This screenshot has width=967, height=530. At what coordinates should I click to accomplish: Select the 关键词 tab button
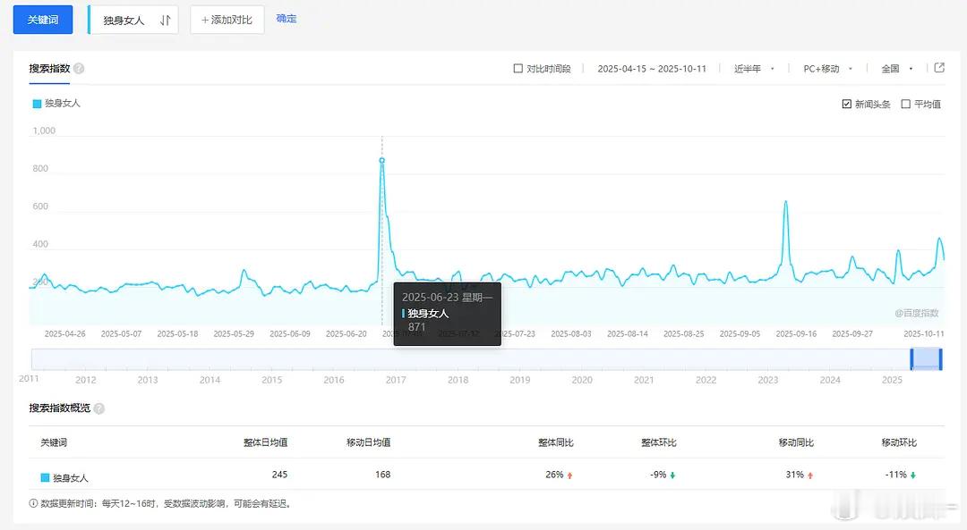pyautogui.click(x=43, y=20)
